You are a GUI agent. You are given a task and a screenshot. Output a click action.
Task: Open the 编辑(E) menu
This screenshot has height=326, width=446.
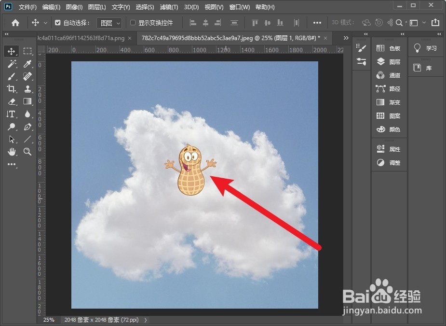coord(51,7)
